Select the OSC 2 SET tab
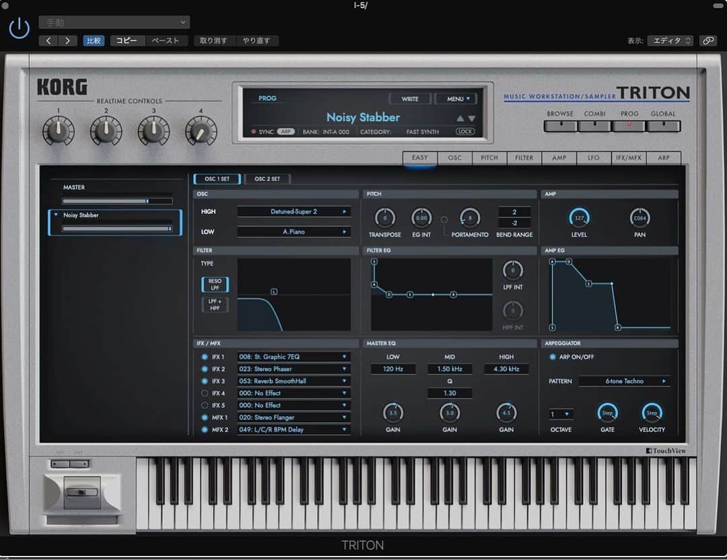 click(267, 179)
